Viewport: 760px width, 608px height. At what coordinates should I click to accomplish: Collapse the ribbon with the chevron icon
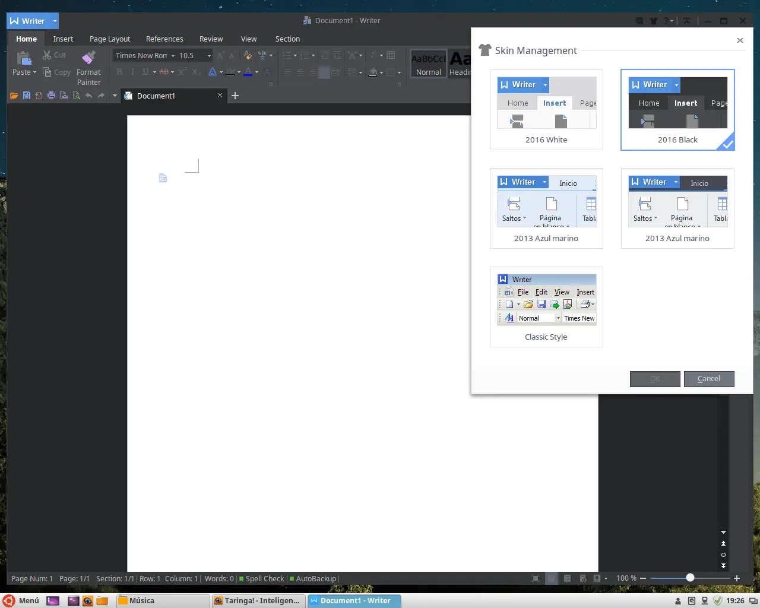687,21
